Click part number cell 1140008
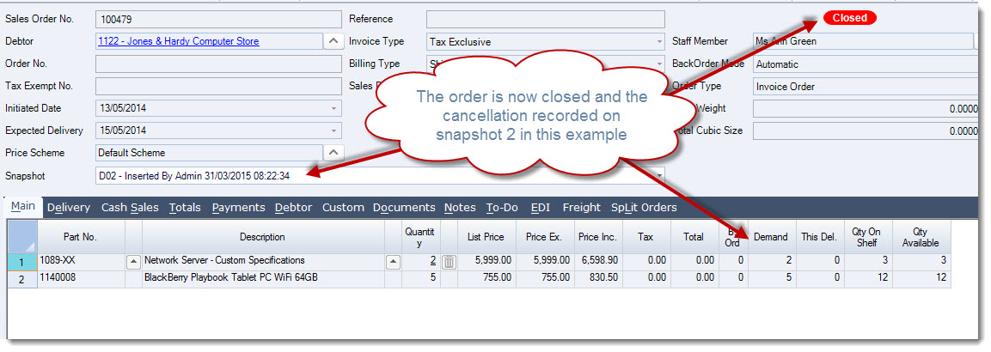Screen dimensions: 991x352 tap(81, 278)
